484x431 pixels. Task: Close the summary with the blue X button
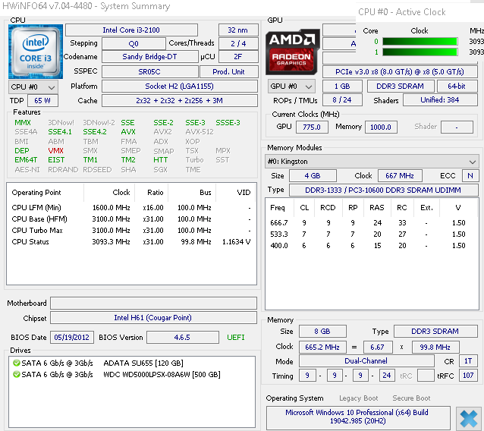coord(469,419)
